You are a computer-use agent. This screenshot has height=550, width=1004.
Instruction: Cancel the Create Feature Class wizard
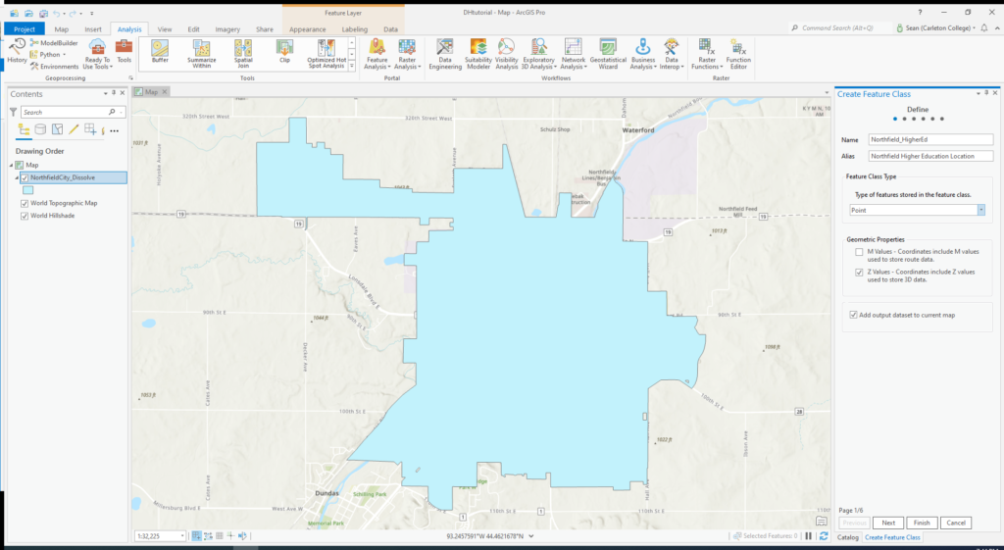point(956,523)
